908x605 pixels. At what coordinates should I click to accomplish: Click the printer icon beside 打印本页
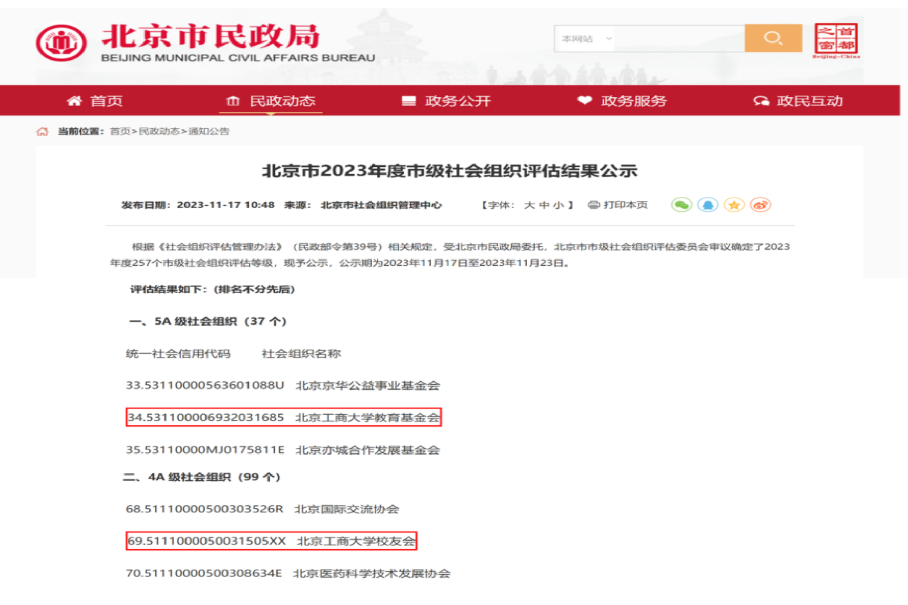coord(594,204)
